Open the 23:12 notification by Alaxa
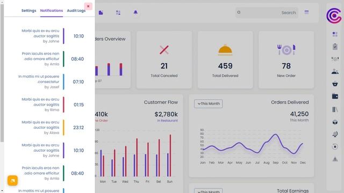This screenshot has height=193, width=344. coord(53,128)
